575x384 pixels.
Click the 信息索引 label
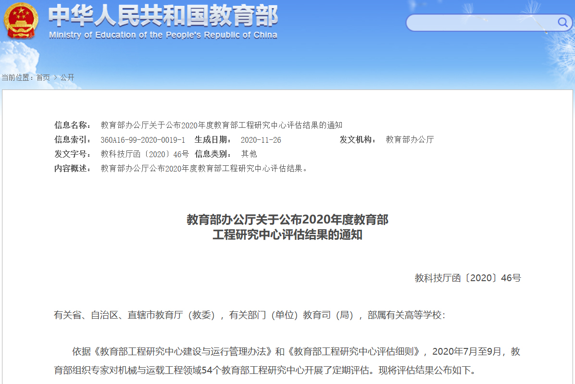click(x=73, y=139)
